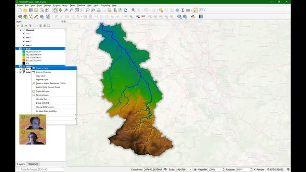Create a new project with the blank page icon
Image resolution: width=306 pixels, height=172 pixels.
point(20,10)
